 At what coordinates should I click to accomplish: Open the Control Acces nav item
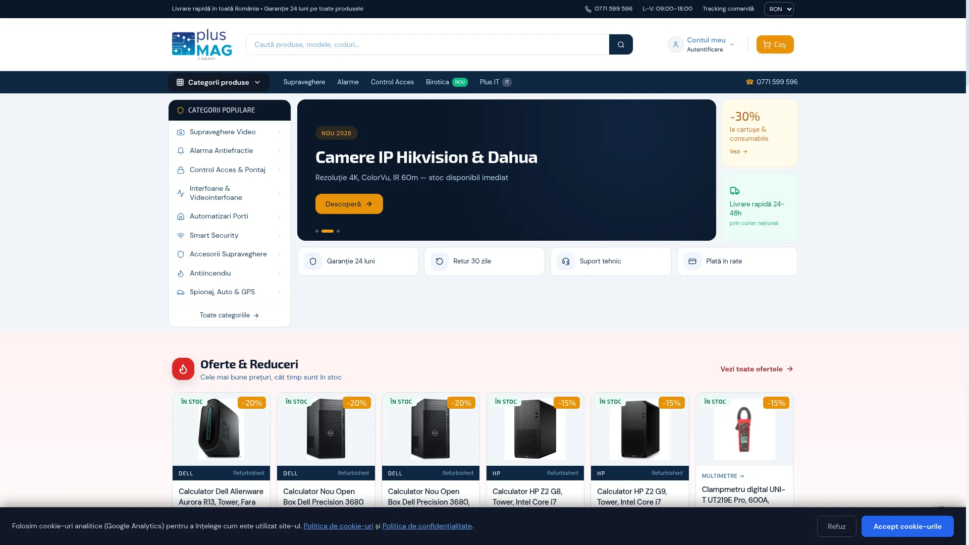(x=392, y=82)
